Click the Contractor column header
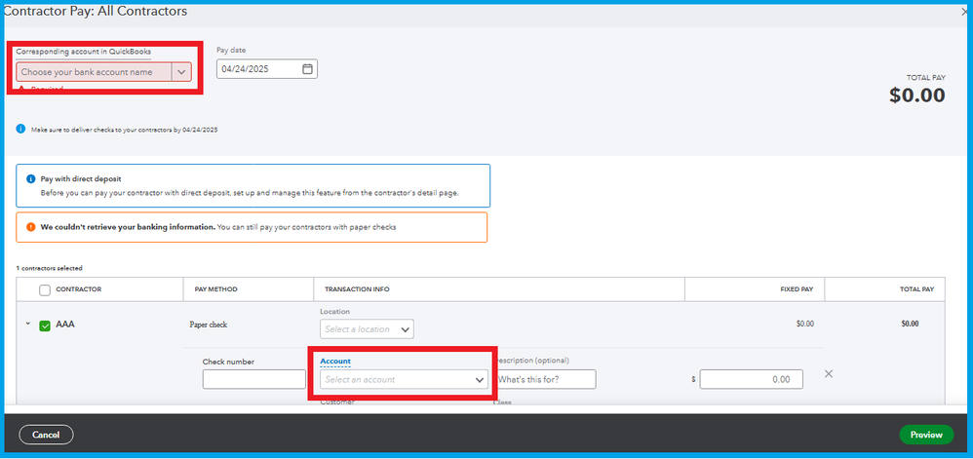This screenshot has width=973, height=459. click(x=79, y=289)
